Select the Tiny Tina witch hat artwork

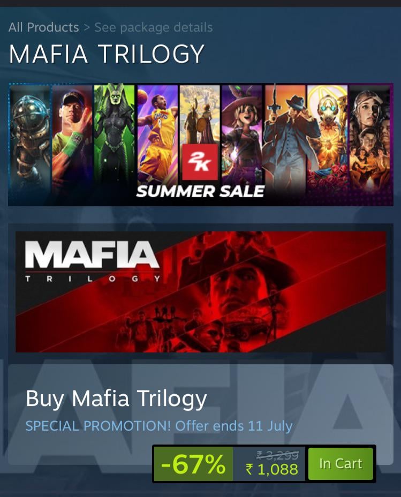(241, 136)
